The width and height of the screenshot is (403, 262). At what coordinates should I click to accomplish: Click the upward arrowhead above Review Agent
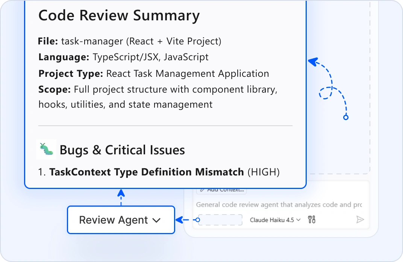pos(121,193)
